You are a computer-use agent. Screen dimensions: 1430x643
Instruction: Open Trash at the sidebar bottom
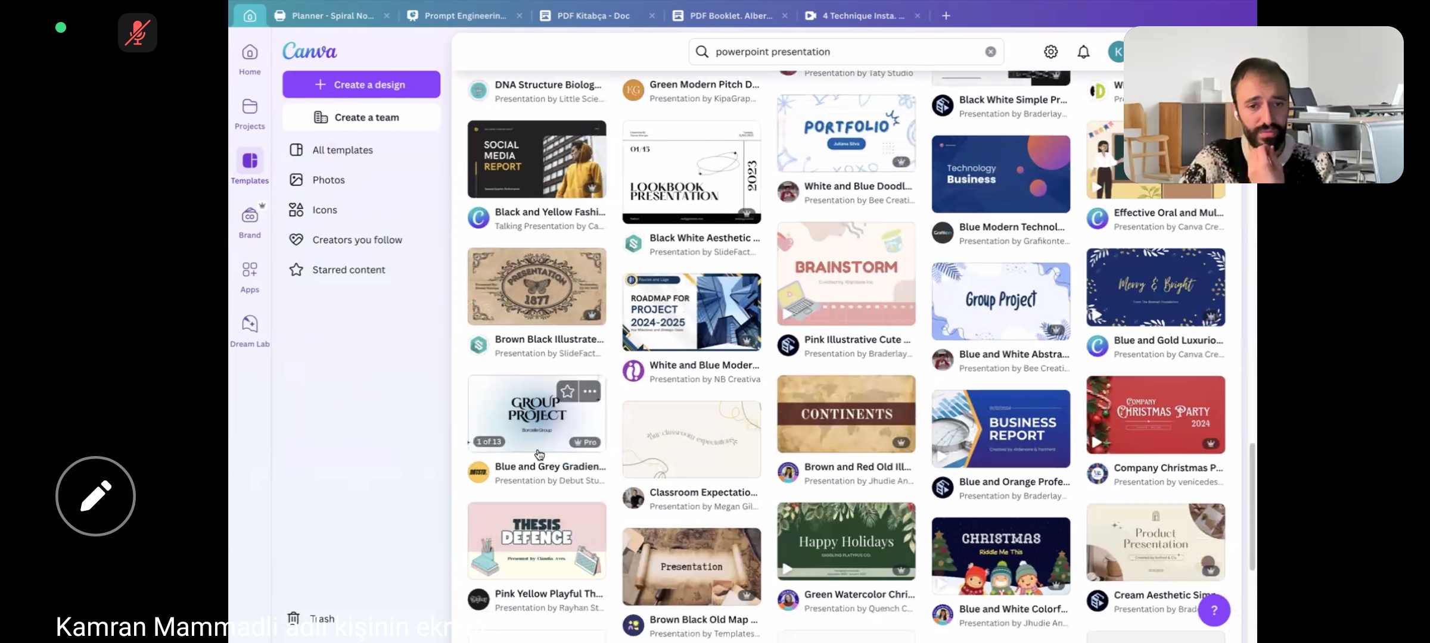tap(311, 619)
